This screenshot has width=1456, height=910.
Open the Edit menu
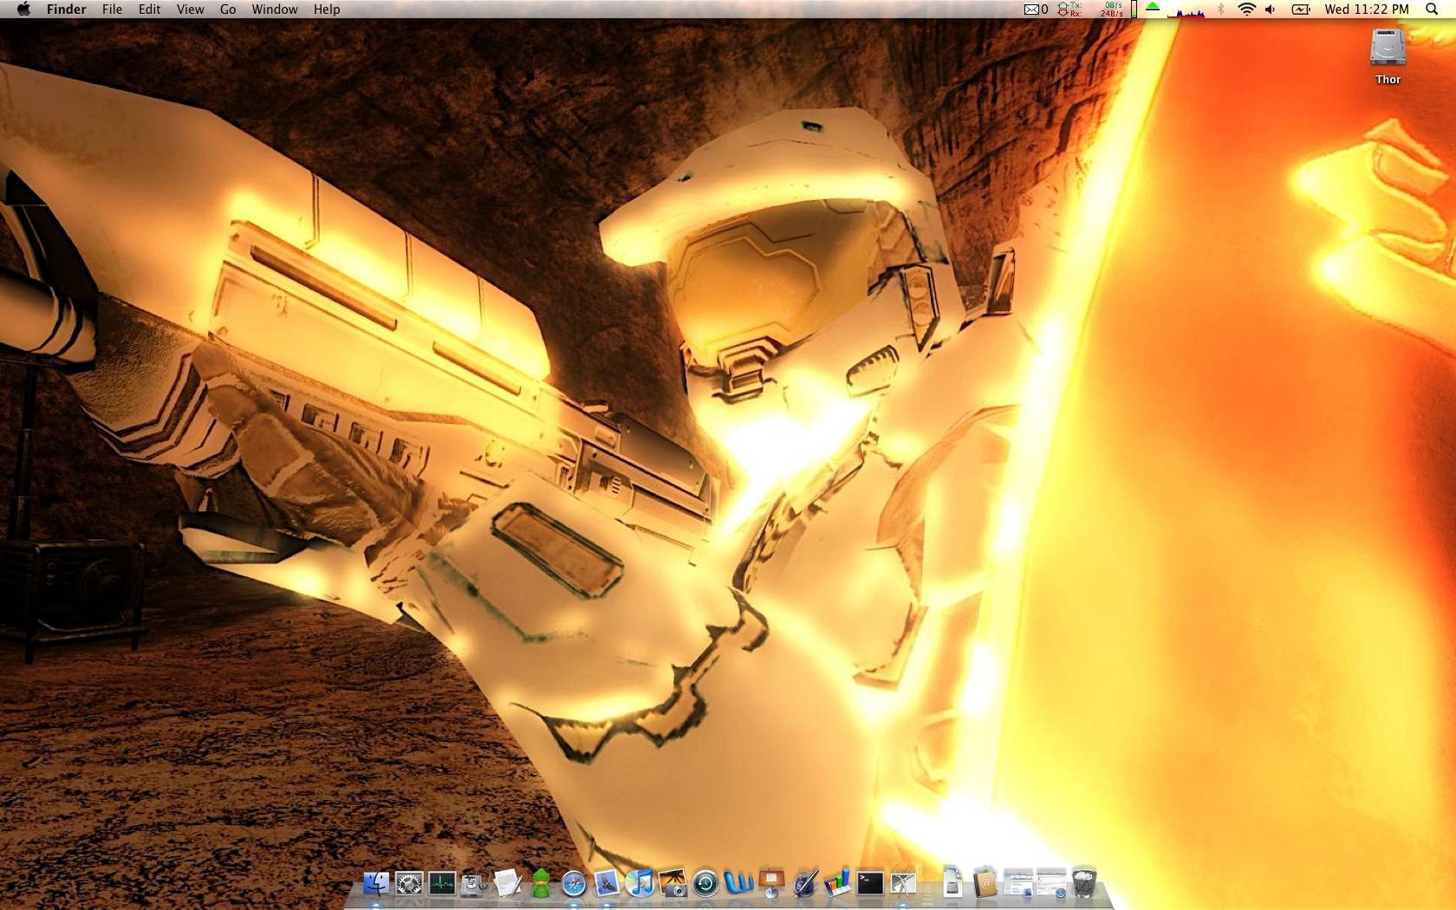(x=149, y=10)
